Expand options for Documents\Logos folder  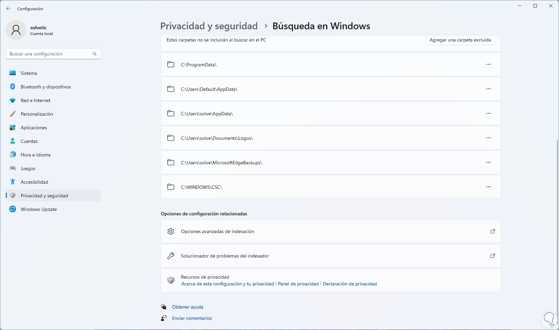pyautogui.click(x=489, y=138)
